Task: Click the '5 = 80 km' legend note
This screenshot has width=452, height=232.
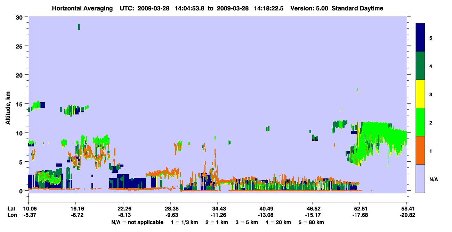Action: (312, 222)
